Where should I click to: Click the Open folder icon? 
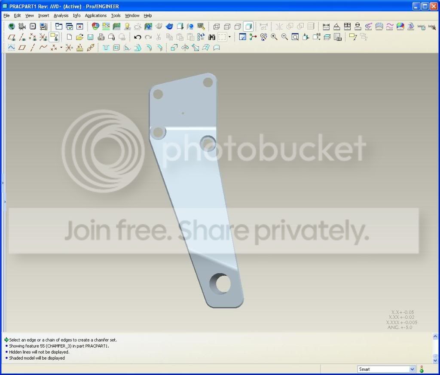pyautogui.click(x=79, y=37)
